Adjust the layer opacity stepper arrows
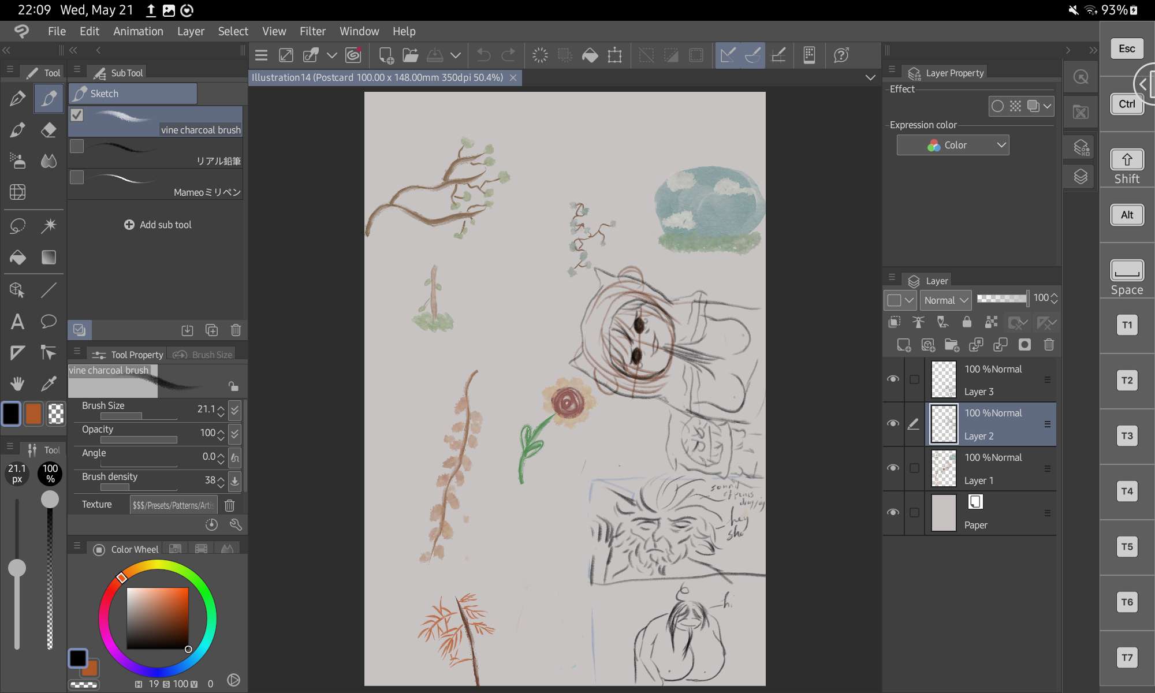Viewport: 1155px width, 693px height. pyautogui.click(x=1054, y=298)
